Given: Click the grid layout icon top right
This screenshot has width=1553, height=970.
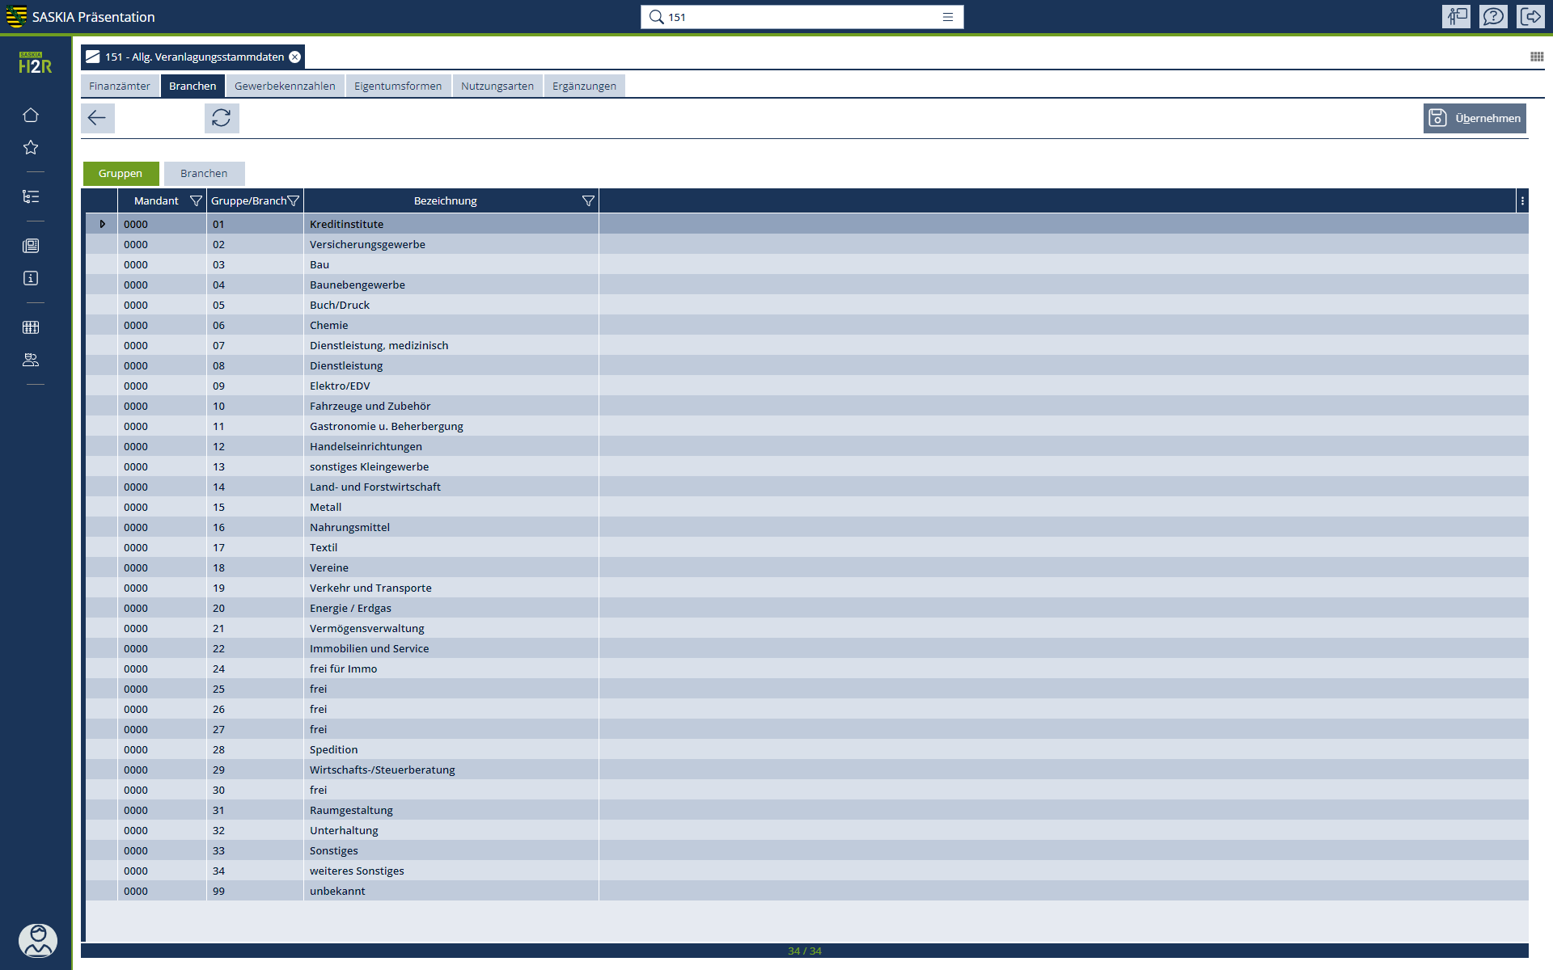Looking at the screenshot, I should tap(1537, 57).
